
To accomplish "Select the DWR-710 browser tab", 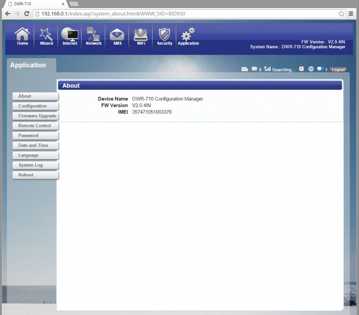I will pyautogui.click(x=34, y=4).
